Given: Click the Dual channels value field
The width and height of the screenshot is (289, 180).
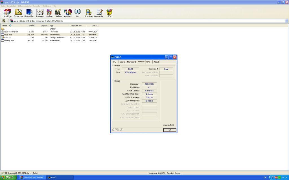Looking at the screenshot, I should point(166,69).
